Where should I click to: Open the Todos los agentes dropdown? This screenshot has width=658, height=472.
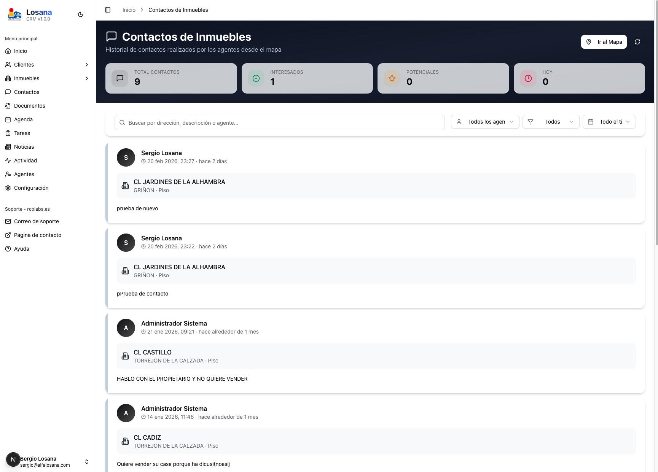484,122
